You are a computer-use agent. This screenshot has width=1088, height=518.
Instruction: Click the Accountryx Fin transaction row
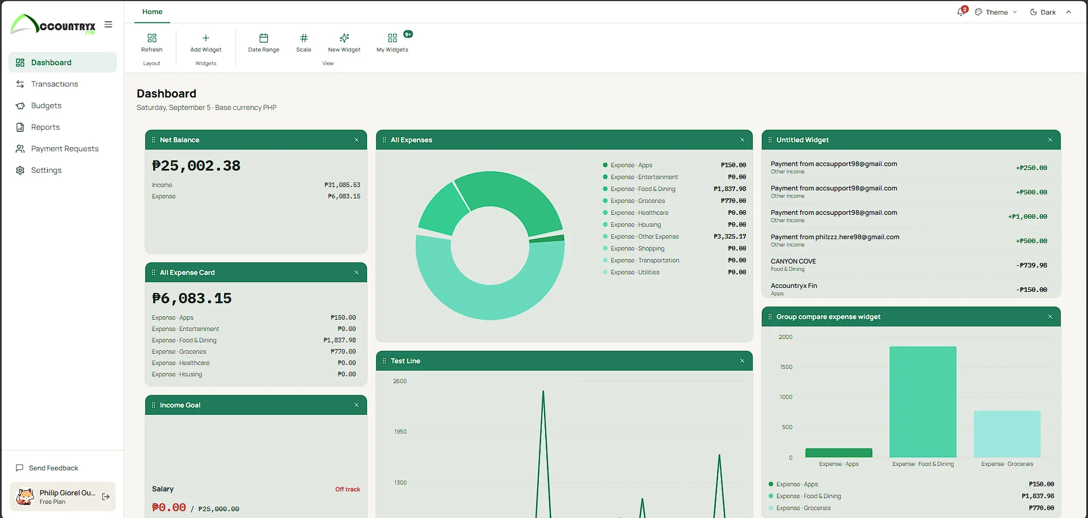tap(909, 289)
